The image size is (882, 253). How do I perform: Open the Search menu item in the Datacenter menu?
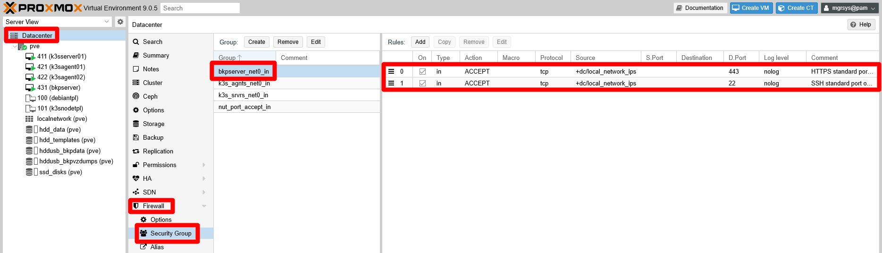coord(171,42)
